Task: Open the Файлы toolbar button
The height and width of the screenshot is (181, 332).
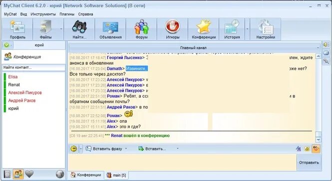Action: coord(45,29)
